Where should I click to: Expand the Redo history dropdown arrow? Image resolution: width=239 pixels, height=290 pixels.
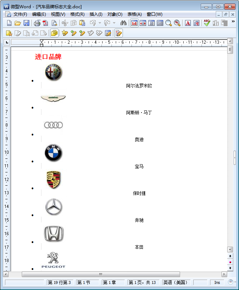tap(114, 23)
